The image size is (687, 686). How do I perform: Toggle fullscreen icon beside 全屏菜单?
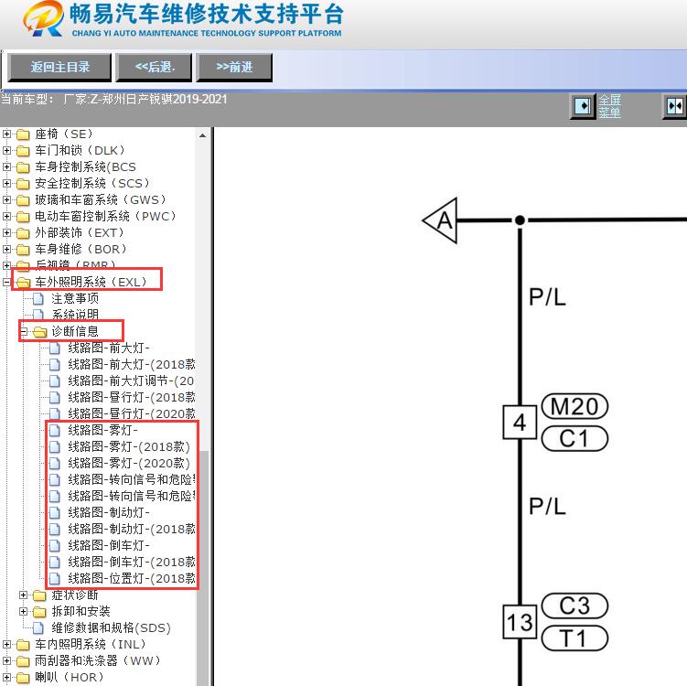583,106
